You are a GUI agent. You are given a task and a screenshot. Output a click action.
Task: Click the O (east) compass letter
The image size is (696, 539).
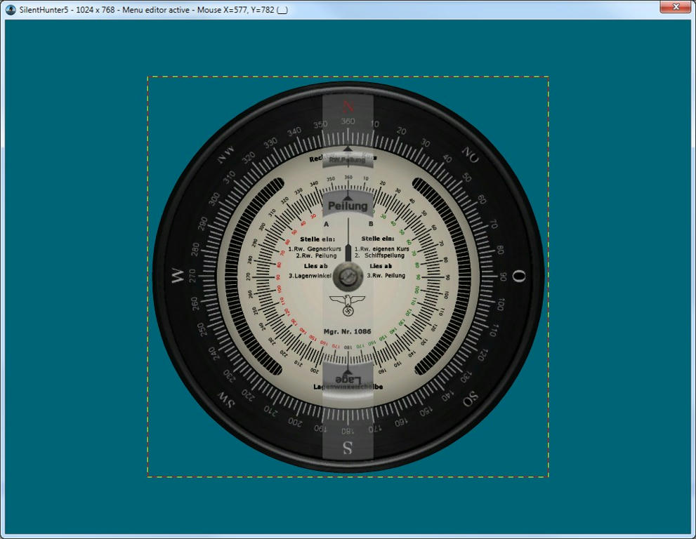(x=518, y=277)
